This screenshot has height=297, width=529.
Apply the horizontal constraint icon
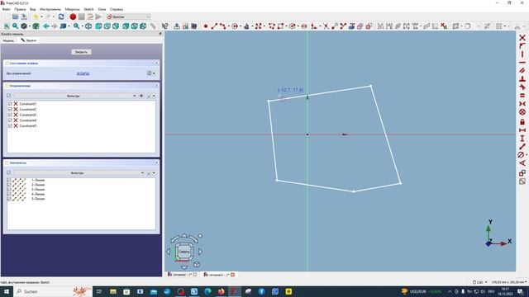click(522, 63)
